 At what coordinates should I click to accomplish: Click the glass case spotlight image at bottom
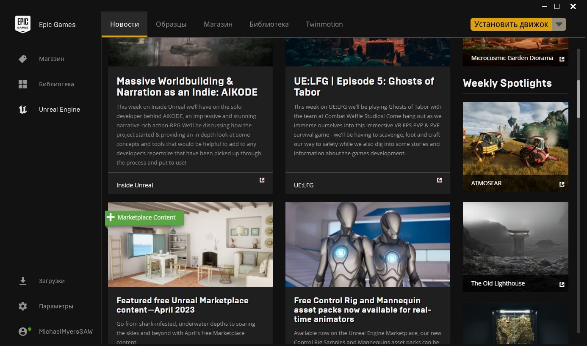click(515, 324)
